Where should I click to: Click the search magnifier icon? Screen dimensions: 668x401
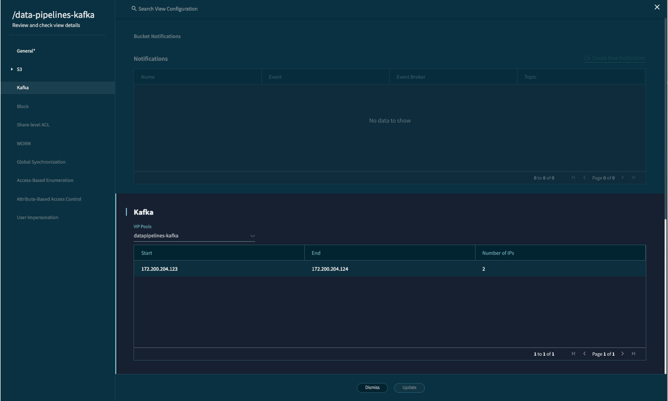click(x=134, y=9)
